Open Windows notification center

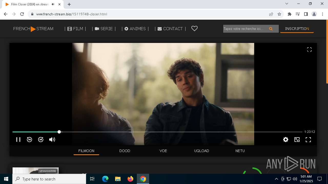click(x=320, y=179)
